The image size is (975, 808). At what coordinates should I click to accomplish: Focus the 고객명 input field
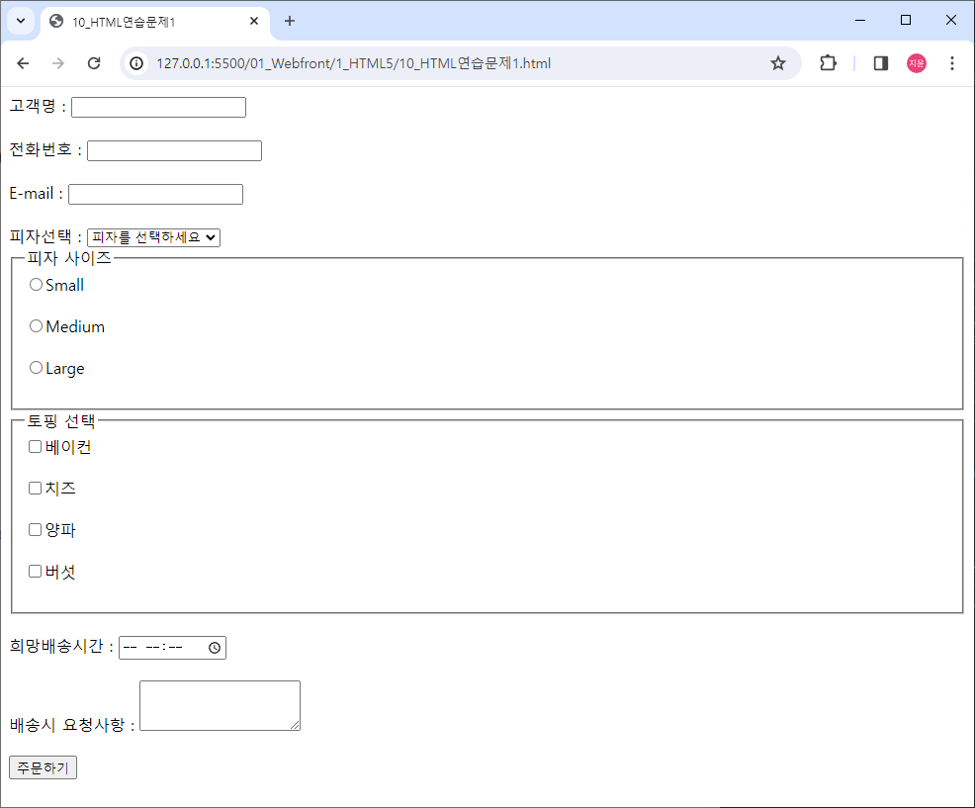(x=158, y=107)
